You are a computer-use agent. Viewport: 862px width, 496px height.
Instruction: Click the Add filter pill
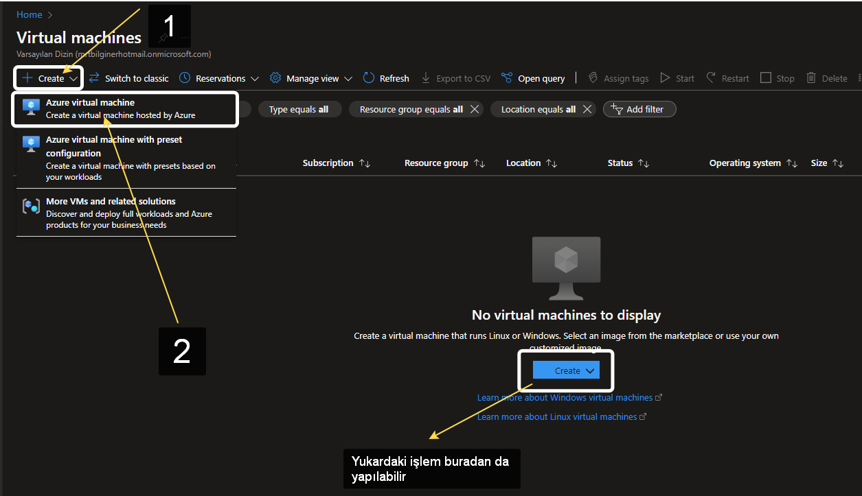click(x=639, y=108)
